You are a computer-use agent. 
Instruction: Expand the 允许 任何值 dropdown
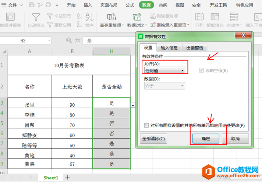click(164, 71)
